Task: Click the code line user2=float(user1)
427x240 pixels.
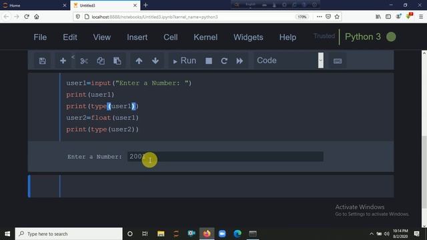Action: (102, 117)
